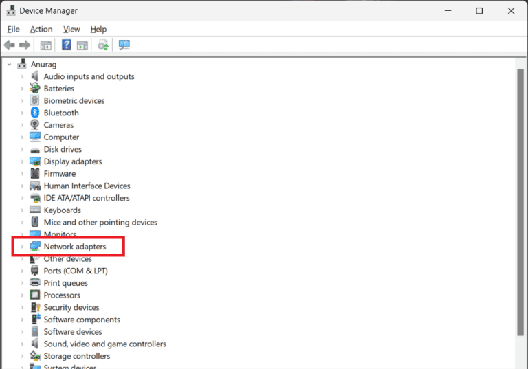Image resolution: width=528 pixels, height=369 pixels.
Task: Select the Security devices label
Action: point(71,307)
